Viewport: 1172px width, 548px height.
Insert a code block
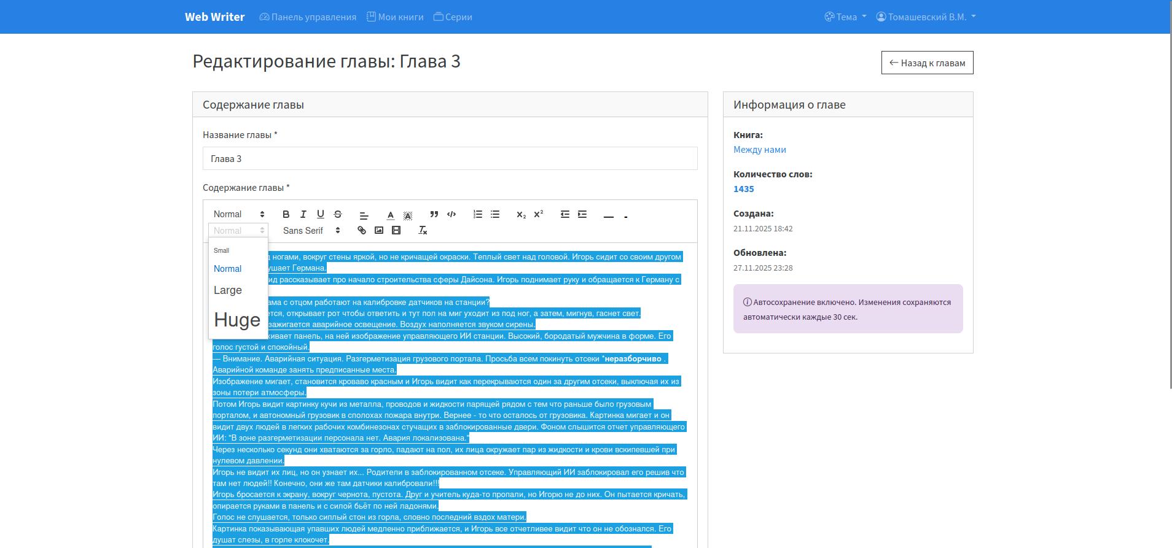[x=451, y=214]
